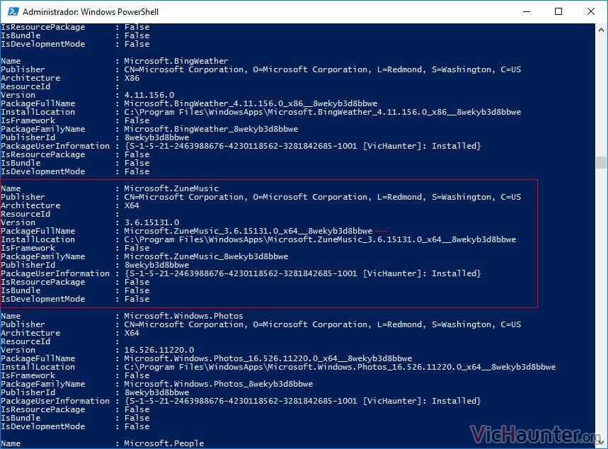Click Microsoft.BingWeather_8wekyb3d8bbwe family name
The image size is (608, 449).
click(x=211, y=129)
